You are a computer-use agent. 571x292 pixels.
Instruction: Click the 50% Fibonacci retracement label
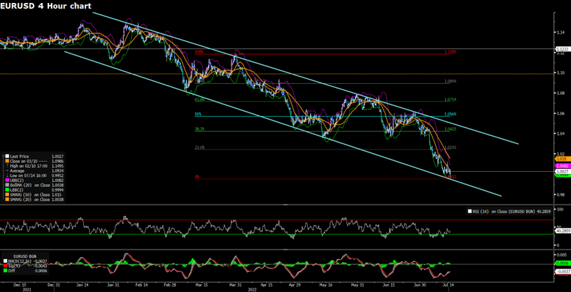[198, 114]
